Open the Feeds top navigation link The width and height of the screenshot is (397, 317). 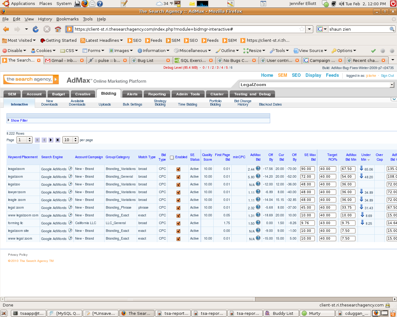coord(332,75)
